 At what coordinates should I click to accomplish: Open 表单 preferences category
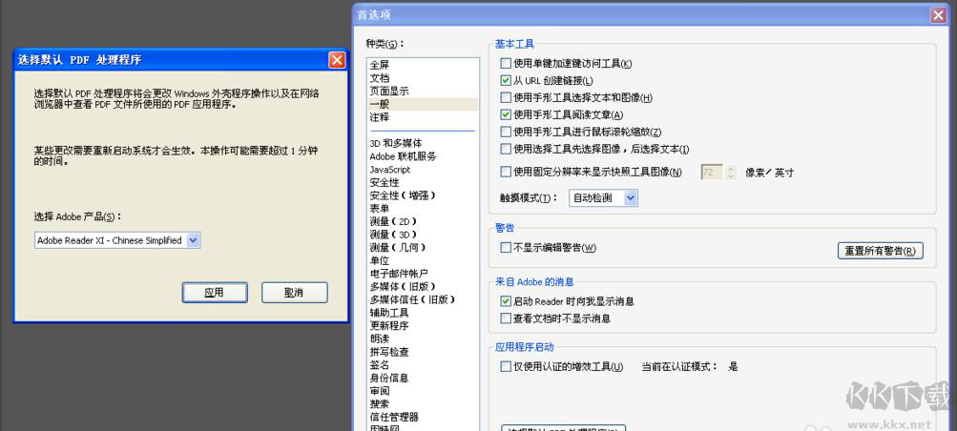379,209
